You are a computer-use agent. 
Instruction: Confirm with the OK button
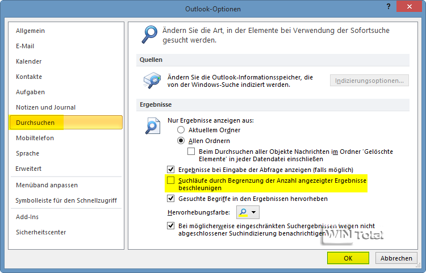pyautogui.click(x=348, y=258)
